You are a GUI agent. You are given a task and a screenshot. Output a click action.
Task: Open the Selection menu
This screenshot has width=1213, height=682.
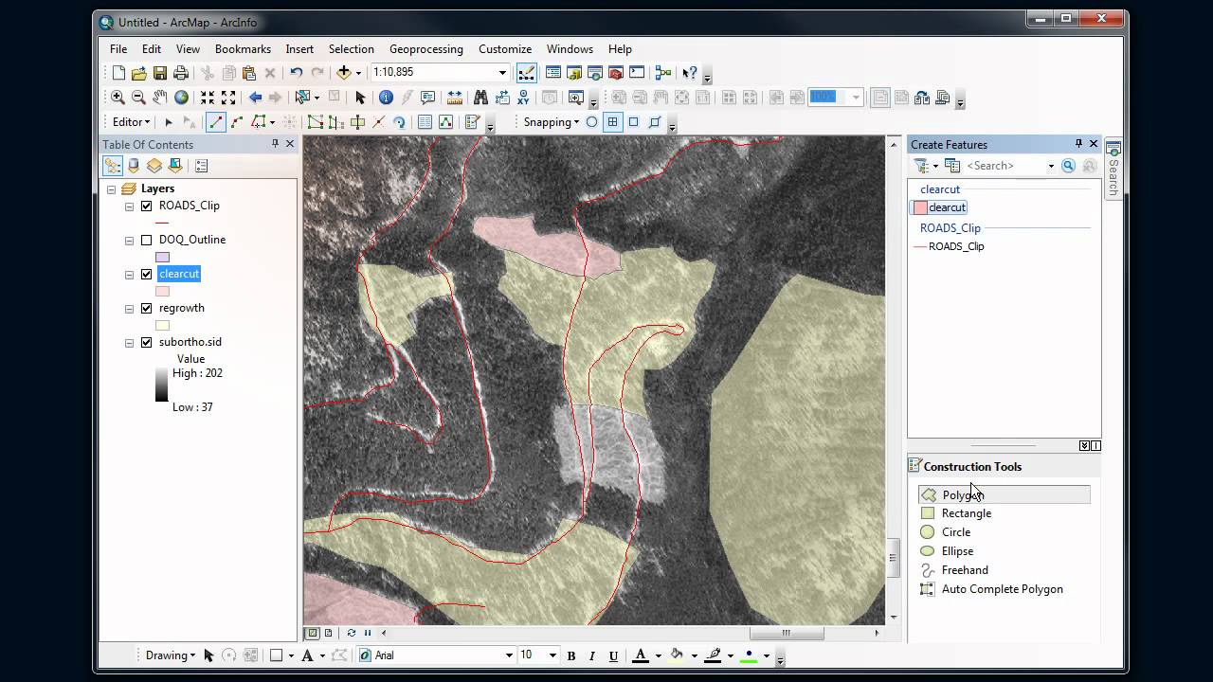tap(351, 49)
